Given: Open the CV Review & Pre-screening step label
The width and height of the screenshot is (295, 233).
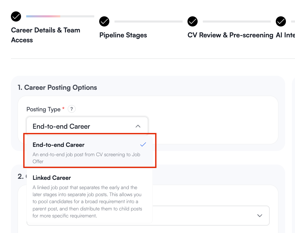Looking at the screenshot, I should pos(230,35).
